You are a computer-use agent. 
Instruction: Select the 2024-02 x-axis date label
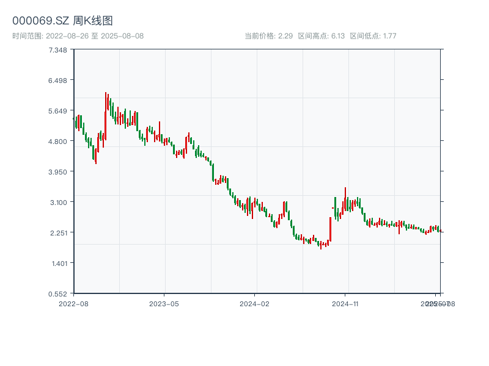click(x=255, y=303)
